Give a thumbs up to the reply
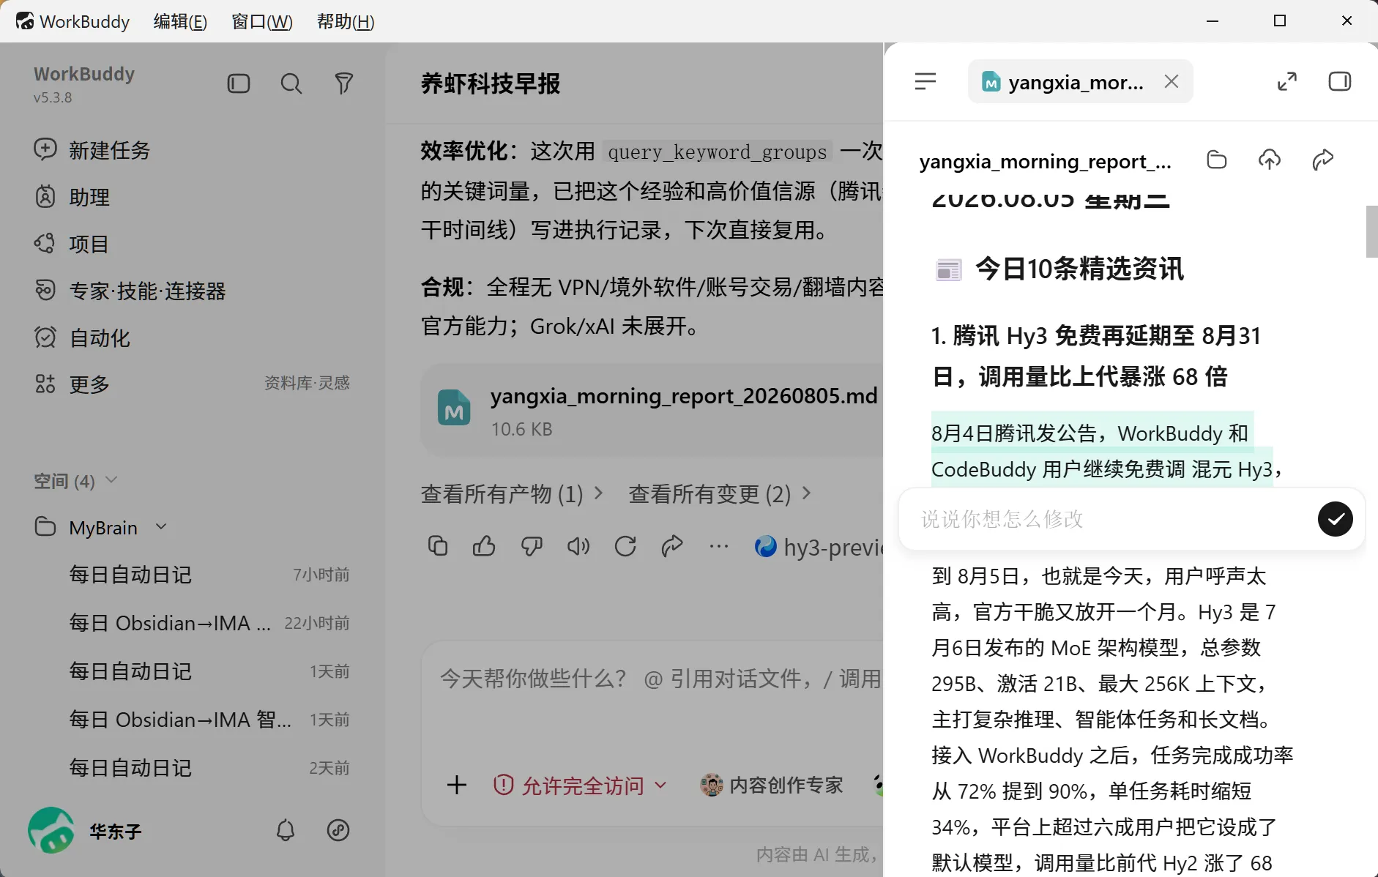1378x877 pixels. click(484, 546)
